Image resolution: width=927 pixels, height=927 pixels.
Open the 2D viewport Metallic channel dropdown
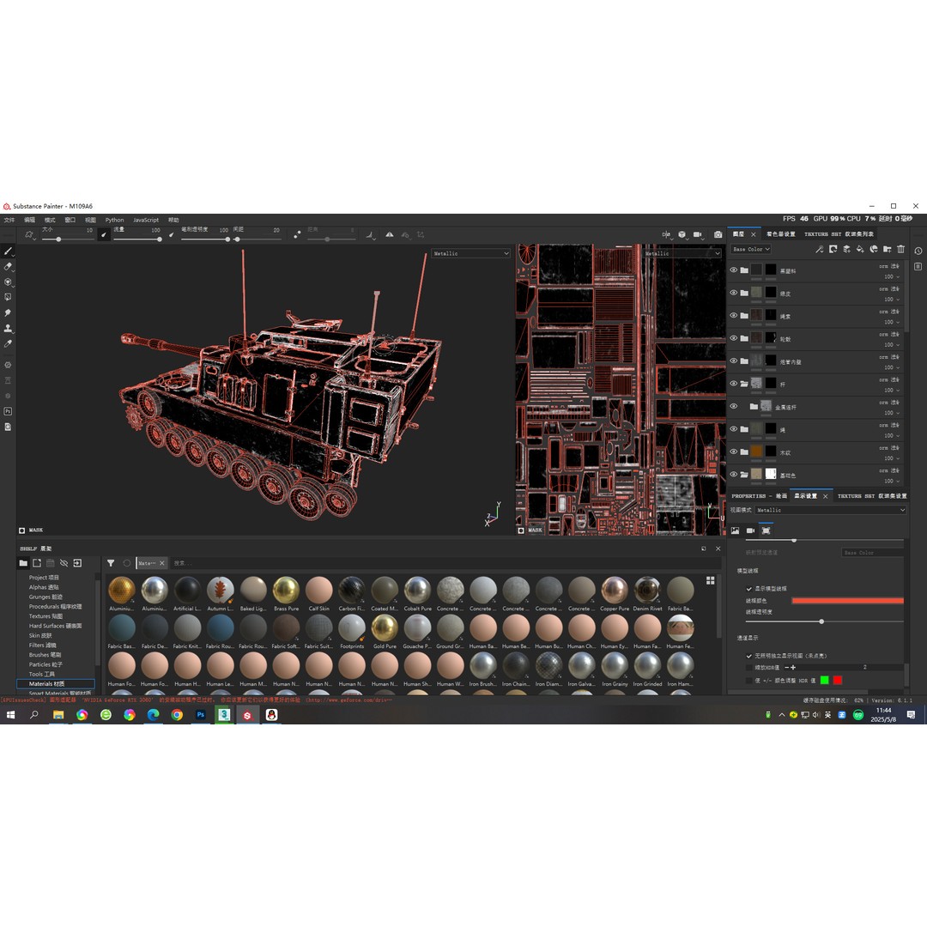[x=682, y=253]
